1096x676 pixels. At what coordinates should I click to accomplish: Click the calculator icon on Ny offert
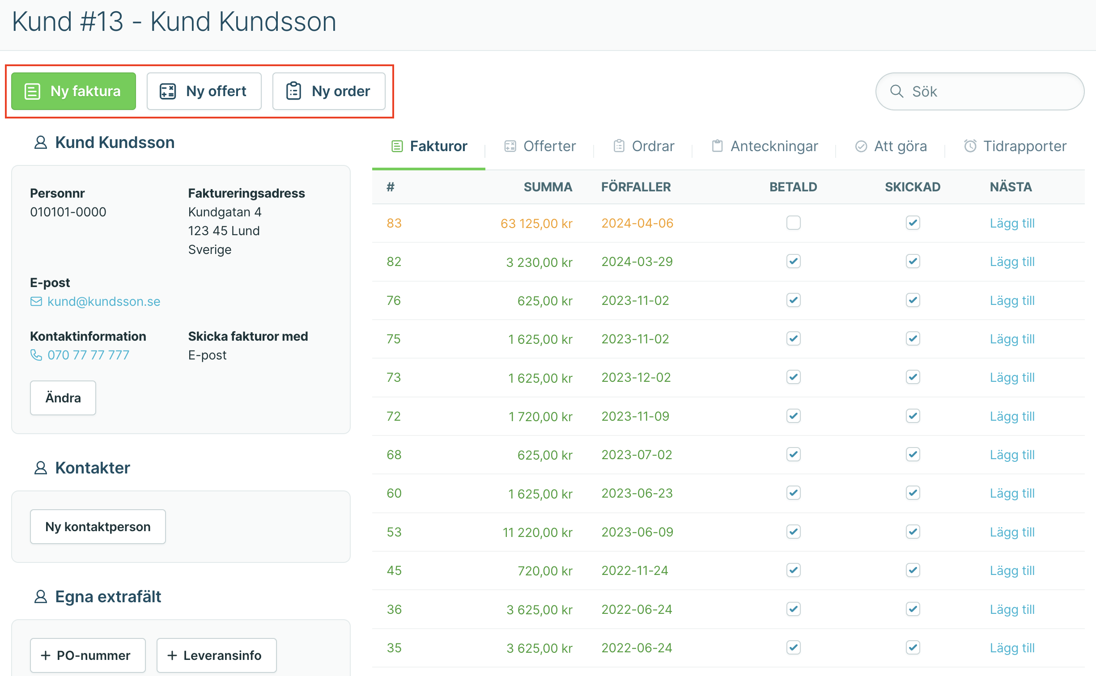168,91
